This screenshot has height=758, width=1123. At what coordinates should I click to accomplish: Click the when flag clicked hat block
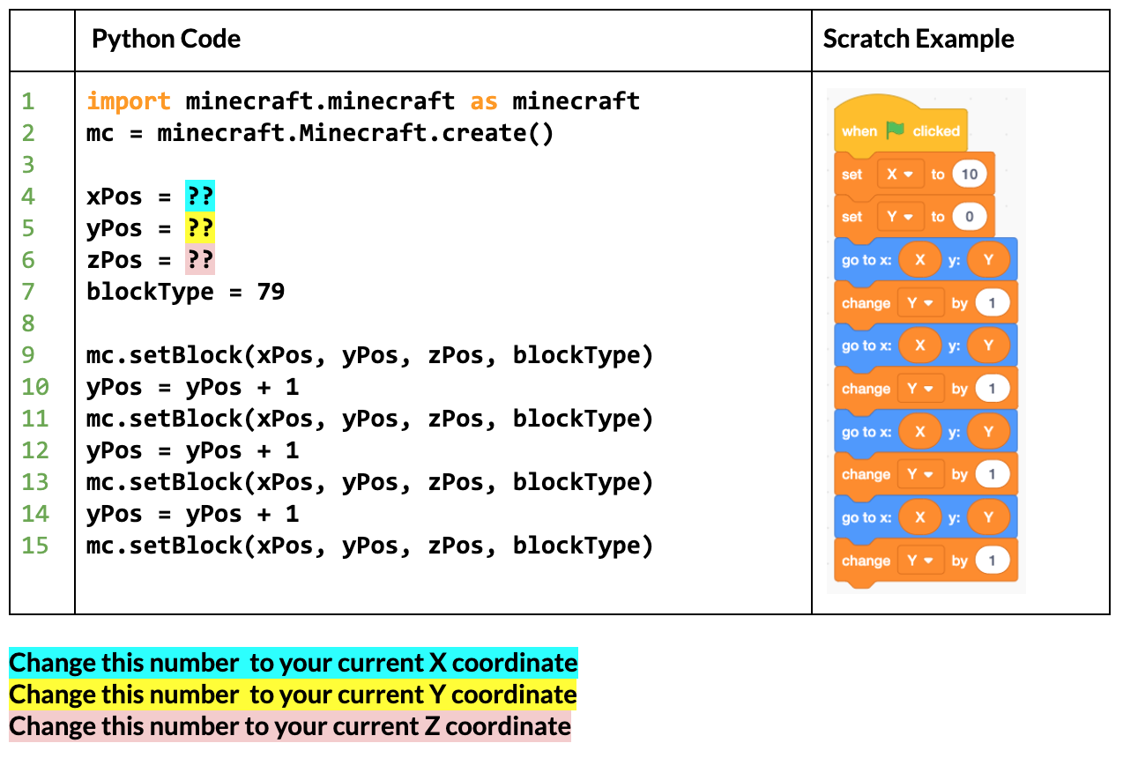tap(900, 124)
